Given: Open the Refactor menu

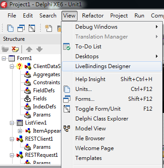Looking at the screenshot, I should tap(93, 16).
